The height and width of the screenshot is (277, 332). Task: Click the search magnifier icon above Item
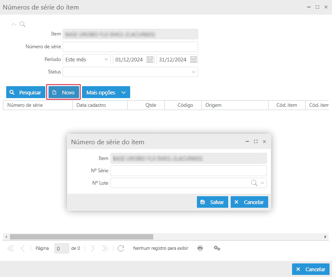coord(23,24)
